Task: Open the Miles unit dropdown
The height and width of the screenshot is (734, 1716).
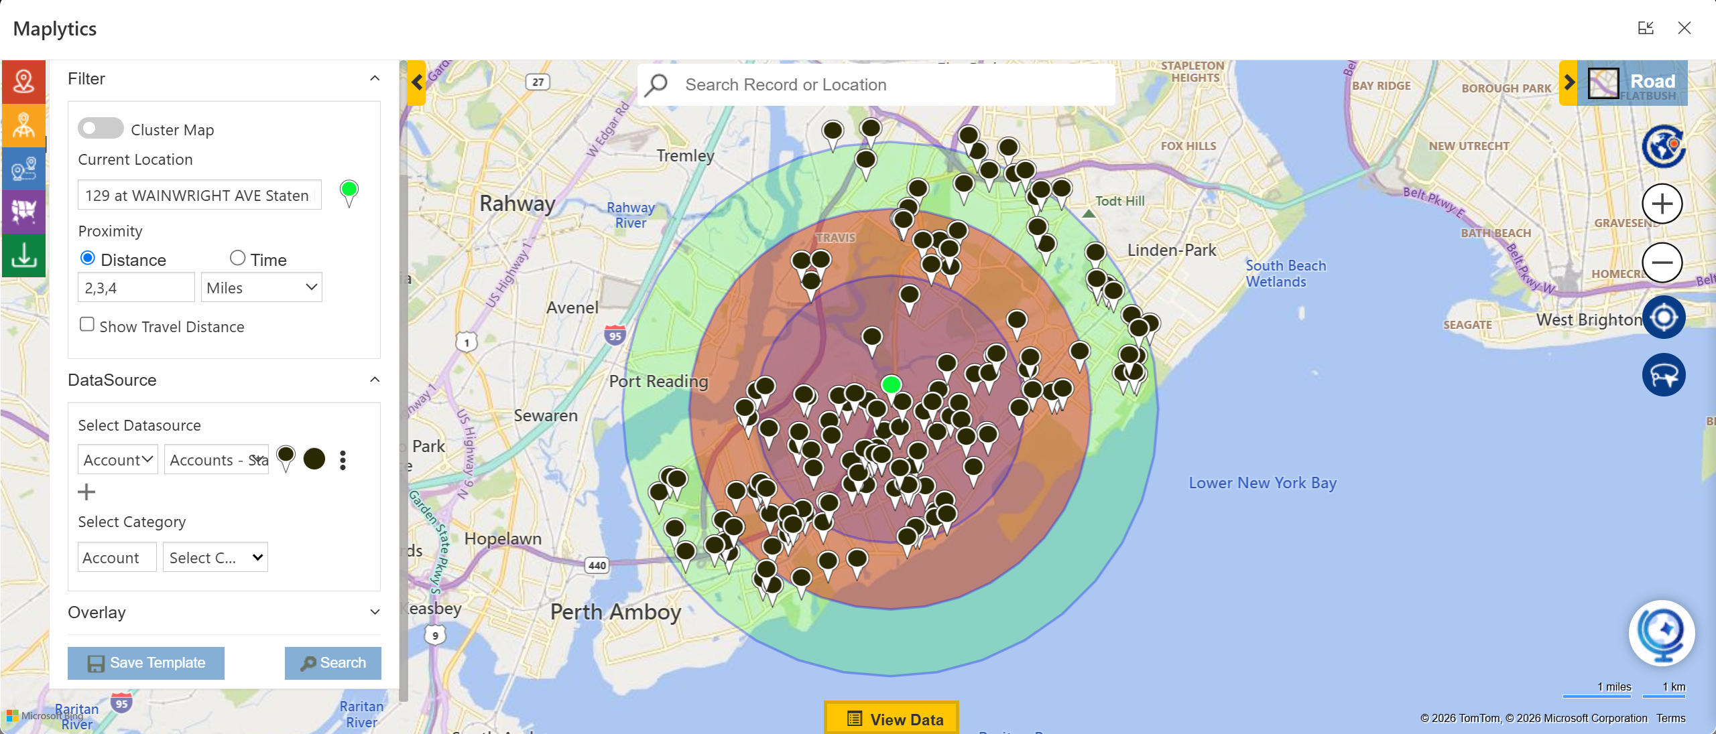Action: pyautogui.click(x=261, y=287)
